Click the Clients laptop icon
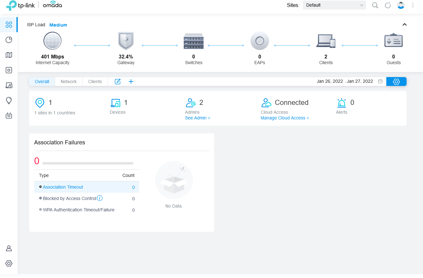423x278 pixels. pos(326,41)
